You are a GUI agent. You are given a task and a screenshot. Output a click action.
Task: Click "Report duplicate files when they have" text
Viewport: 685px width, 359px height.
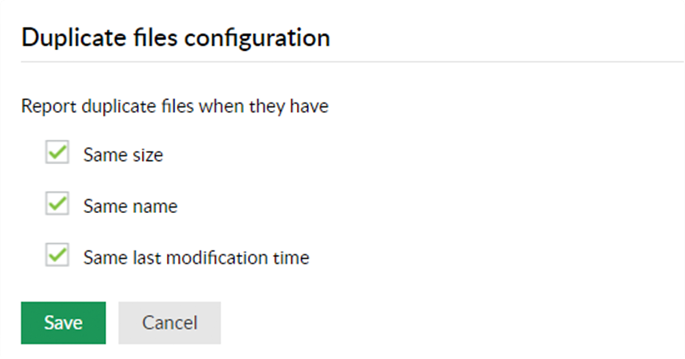pyautogui.click(x=175, y=106)
